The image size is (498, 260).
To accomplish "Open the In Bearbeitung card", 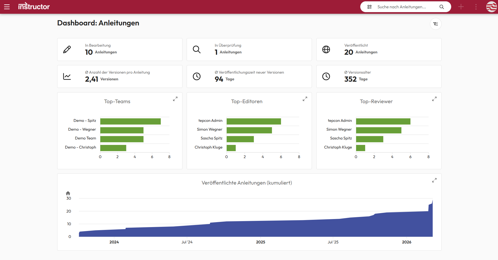I will 120,50.
